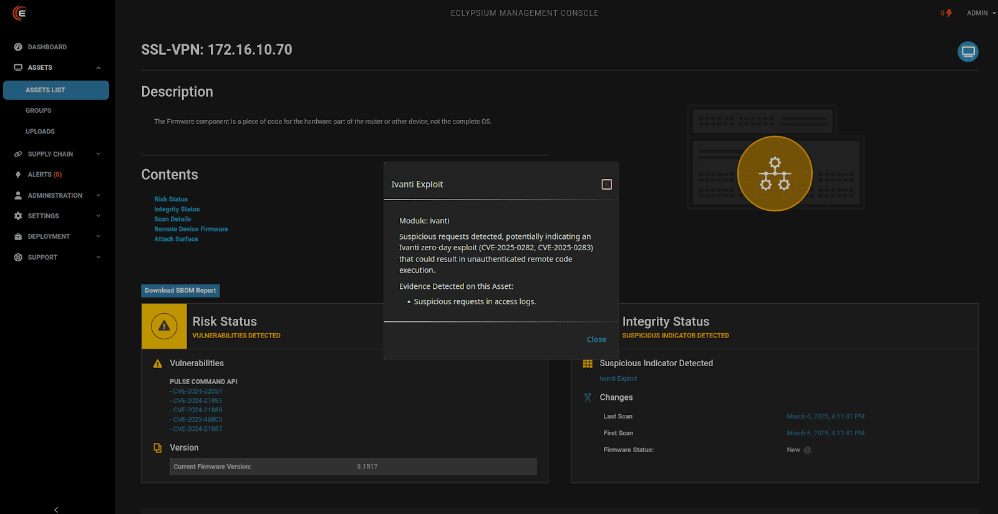The height and width of the screenshot is (514, 998).
Task: Click the Firmware Status info icon
Action: click(x=808, y=450)
